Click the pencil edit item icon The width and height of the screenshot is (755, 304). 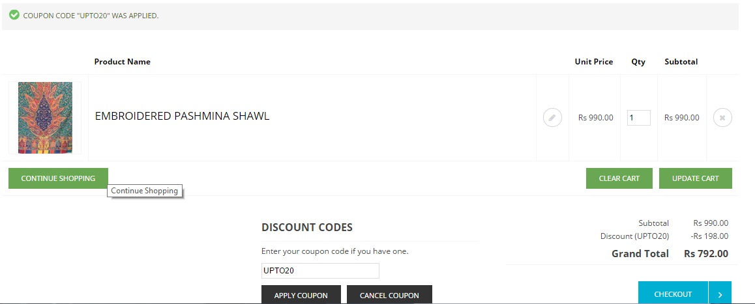pos(552,118)
